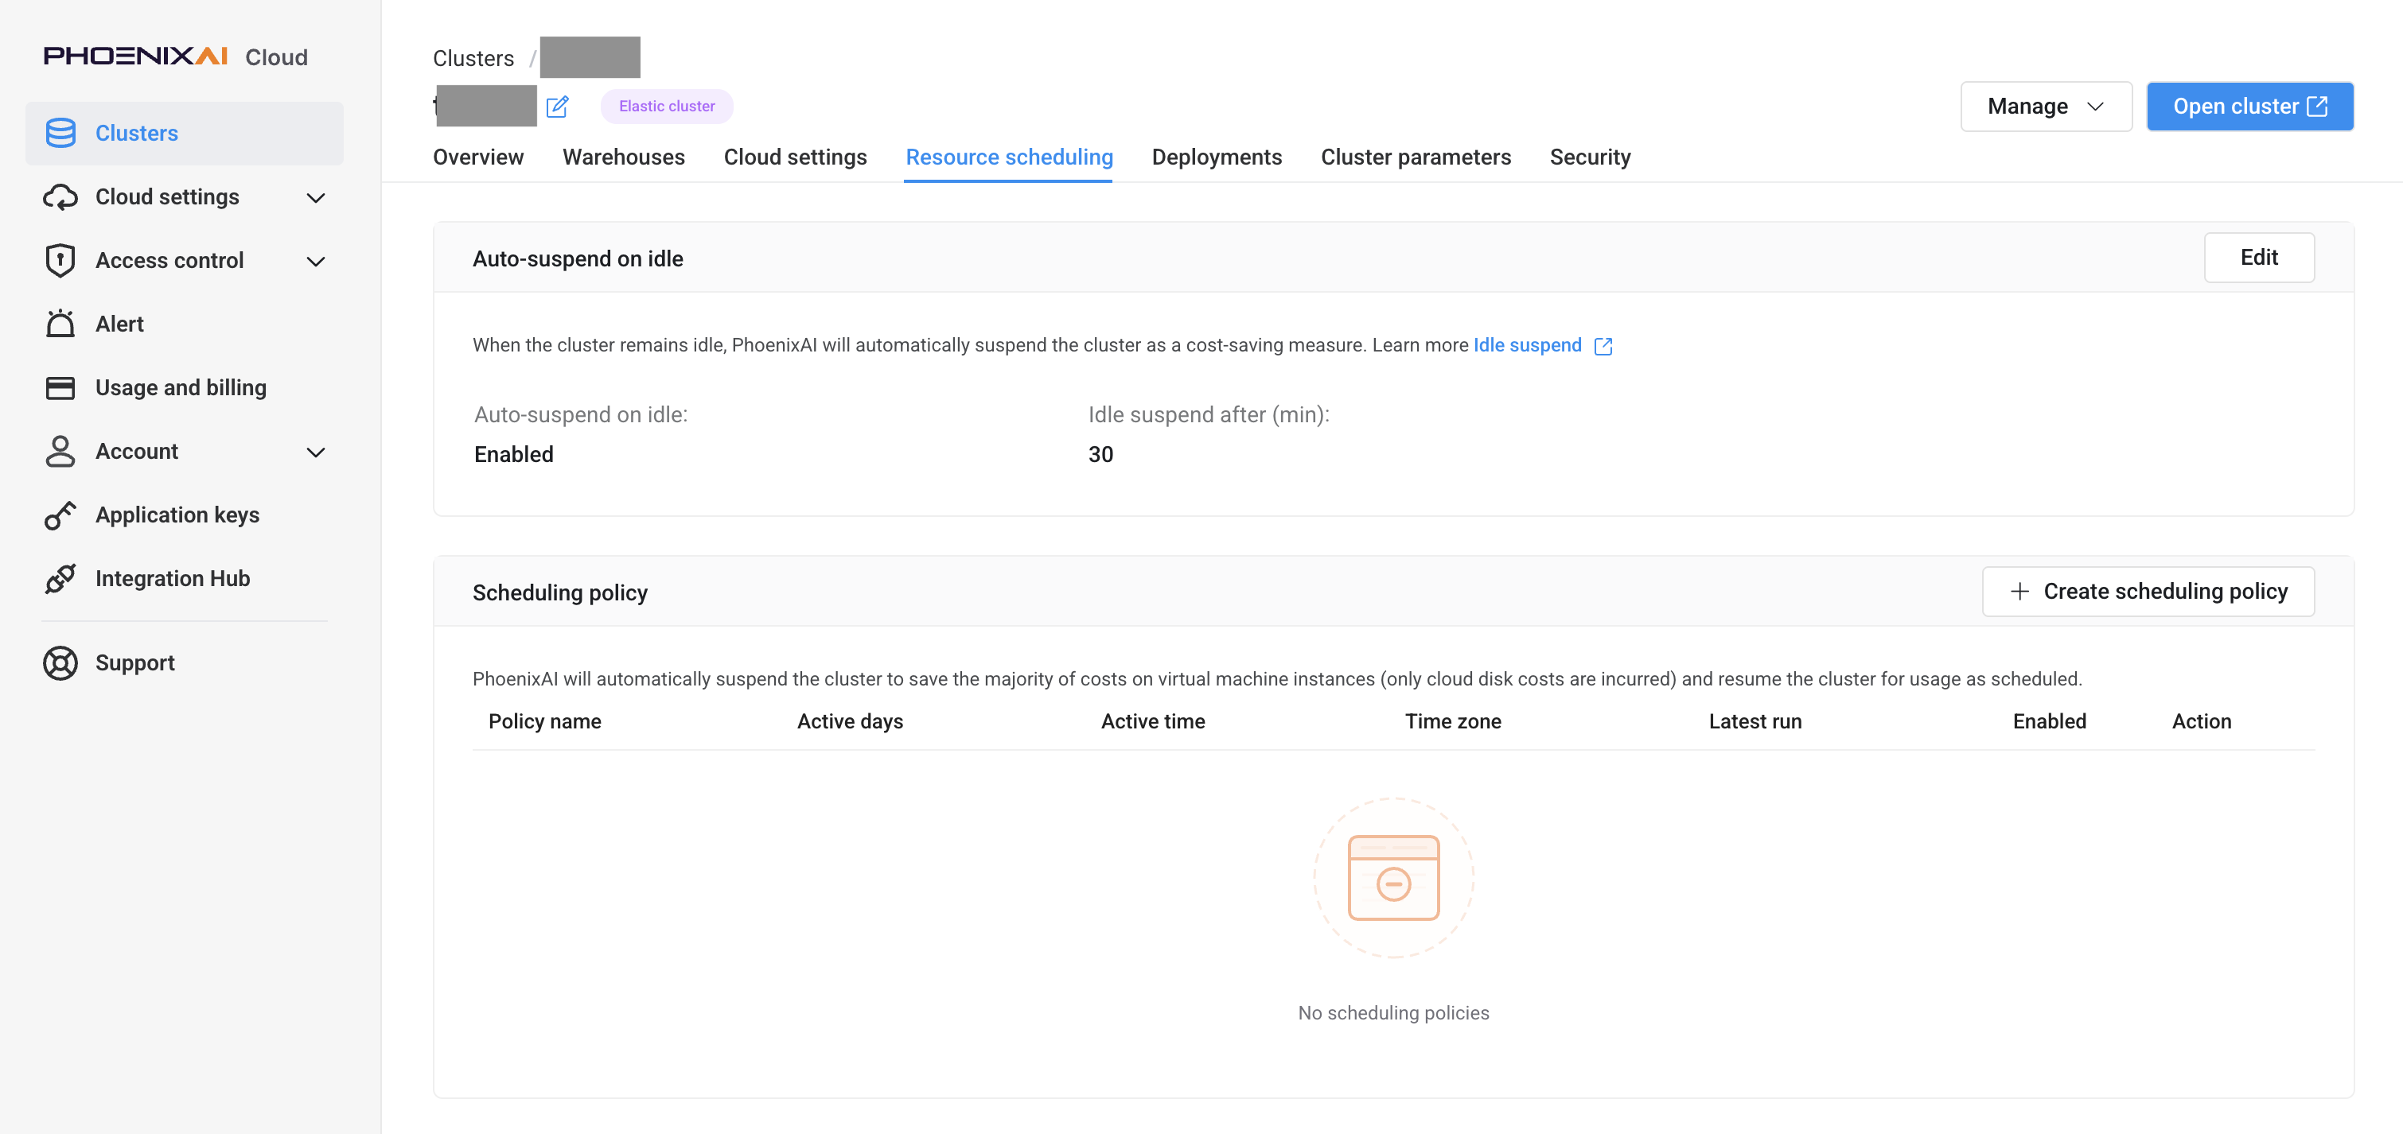Click the Cloud settings cloud icon
Viewport: 2403px width, 1134px height.
[60, 196]
